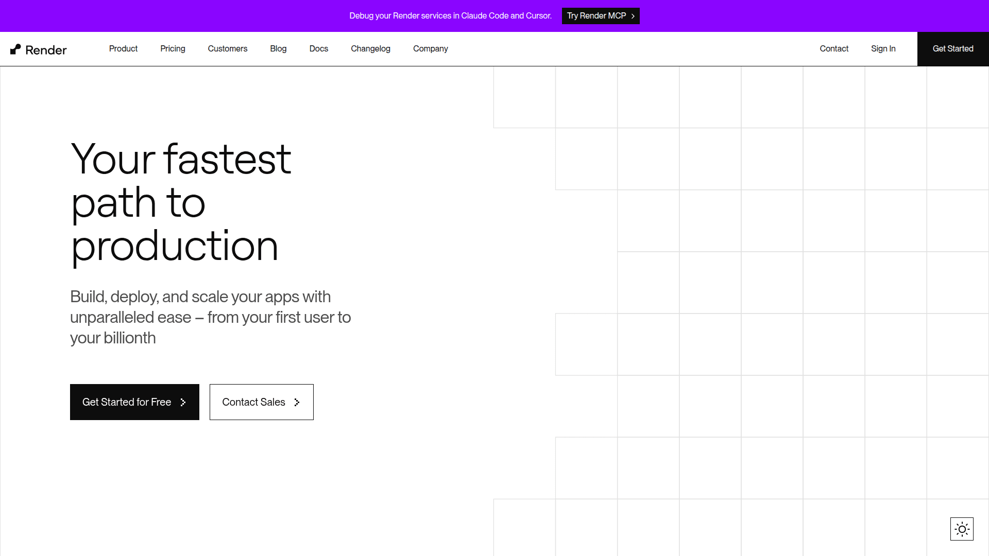Open the Product menu
Image resolution: width=989 pixels, height=556 pixels.
point(123,48)
